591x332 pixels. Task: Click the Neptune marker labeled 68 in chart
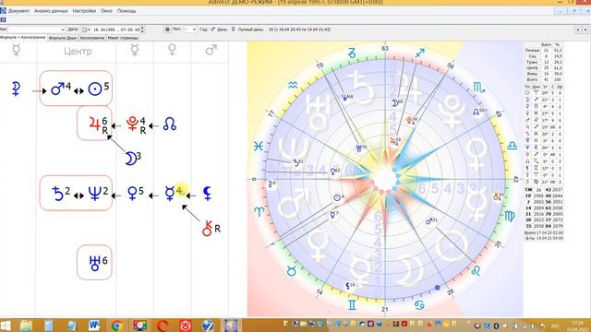point(346,98)
